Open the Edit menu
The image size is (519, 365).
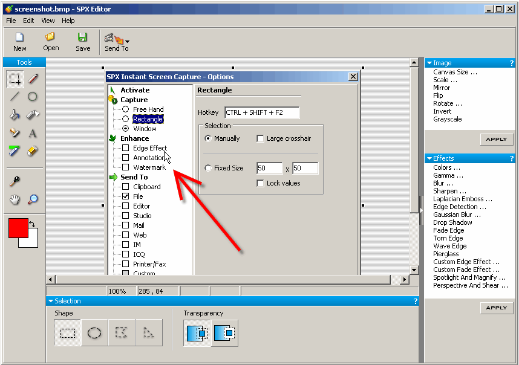pyautogui.click(x=28, y=21)
